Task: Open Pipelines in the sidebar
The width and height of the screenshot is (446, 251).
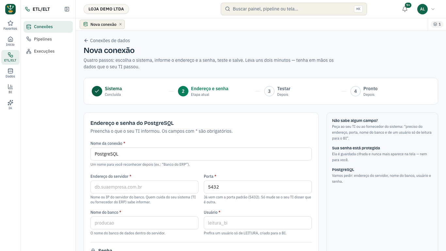Action: pyautogui.click(x=48, y=39)
